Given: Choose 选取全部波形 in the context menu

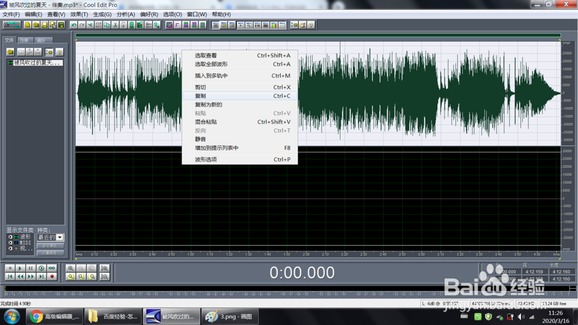Looking at the screenshot, I should 240,64.
